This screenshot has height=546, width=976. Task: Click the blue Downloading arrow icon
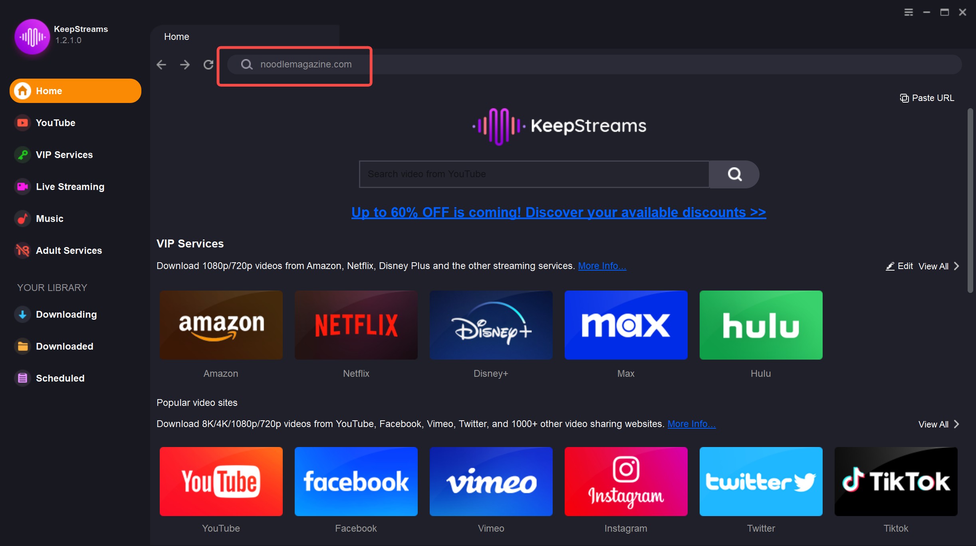(23, 314)
